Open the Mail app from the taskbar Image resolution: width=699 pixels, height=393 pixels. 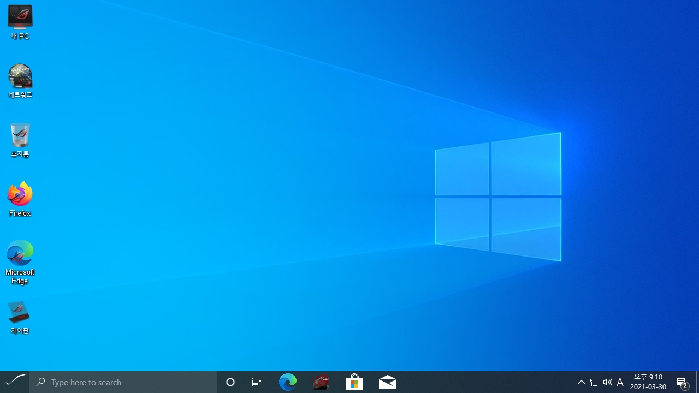pyautogui.click(x=388, y=382)
